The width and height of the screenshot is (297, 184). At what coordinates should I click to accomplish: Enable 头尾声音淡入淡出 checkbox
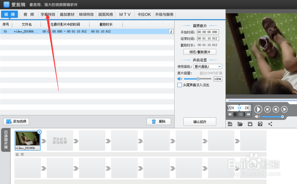(x=180, y=85)
